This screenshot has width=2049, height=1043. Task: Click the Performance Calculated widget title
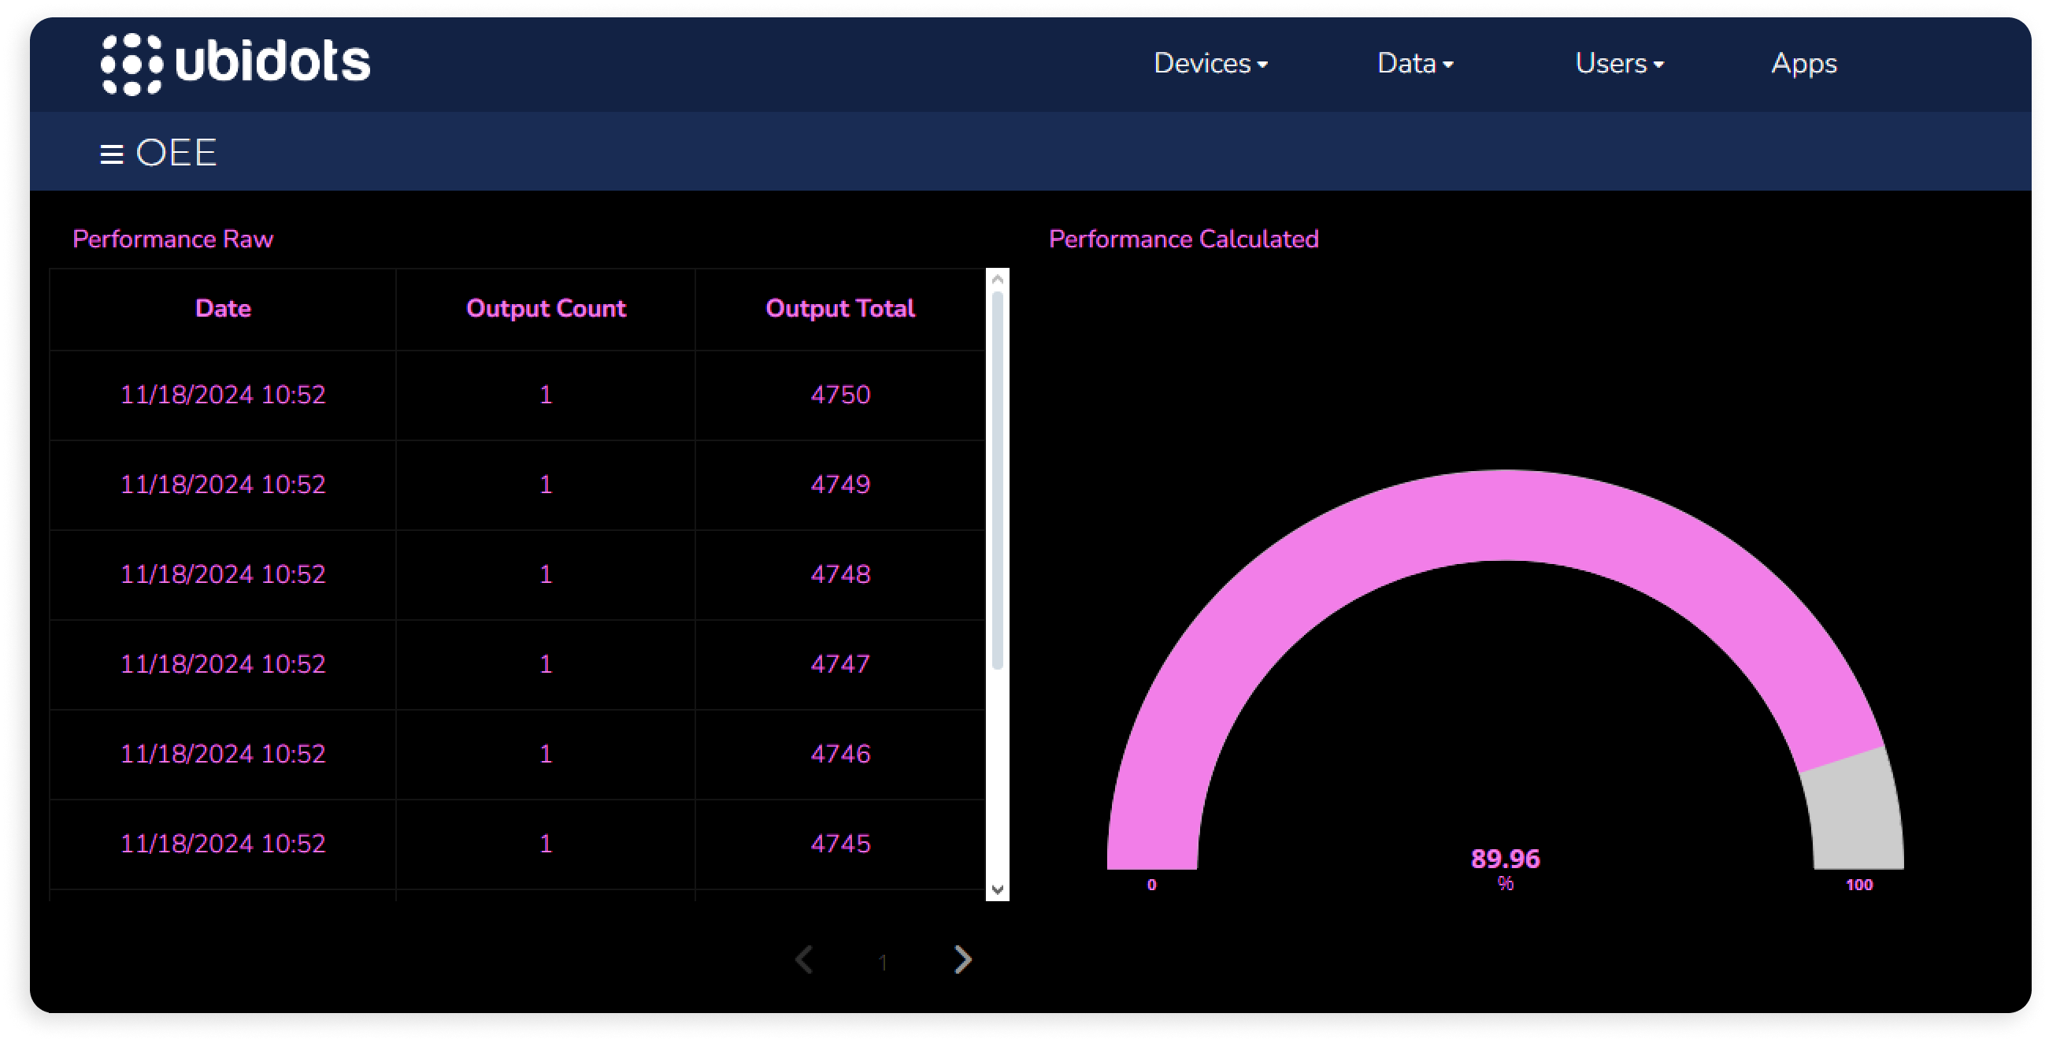[1183, 239]
